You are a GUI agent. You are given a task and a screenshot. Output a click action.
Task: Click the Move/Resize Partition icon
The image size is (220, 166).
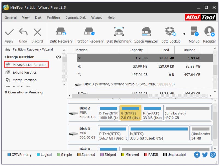click(x=8, y=65)
